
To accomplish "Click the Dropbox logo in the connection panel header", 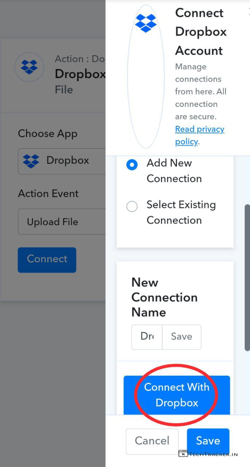I will (x=146, y=23).
